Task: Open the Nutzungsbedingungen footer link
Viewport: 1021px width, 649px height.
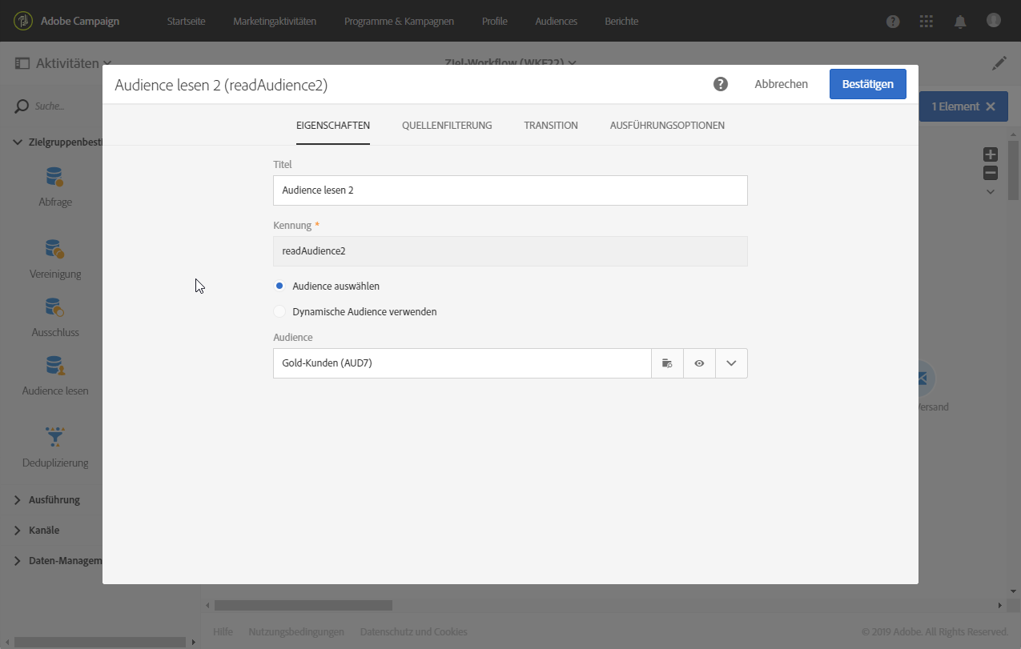Action: pyautogui.click(x=296, y=632)
